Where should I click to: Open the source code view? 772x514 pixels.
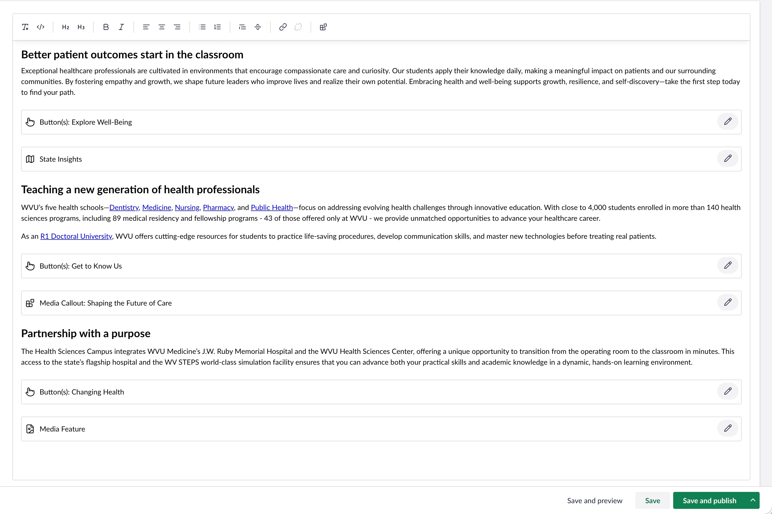pos(41,27)
